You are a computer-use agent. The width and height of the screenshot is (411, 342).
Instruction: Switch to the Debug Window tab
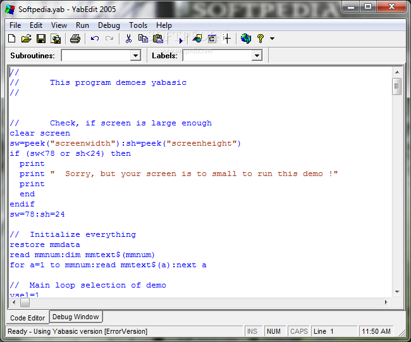click(76, 317)
